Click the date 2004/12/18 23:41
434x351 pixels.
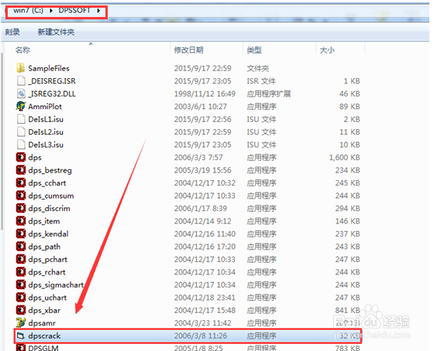(x=205, y=298)
